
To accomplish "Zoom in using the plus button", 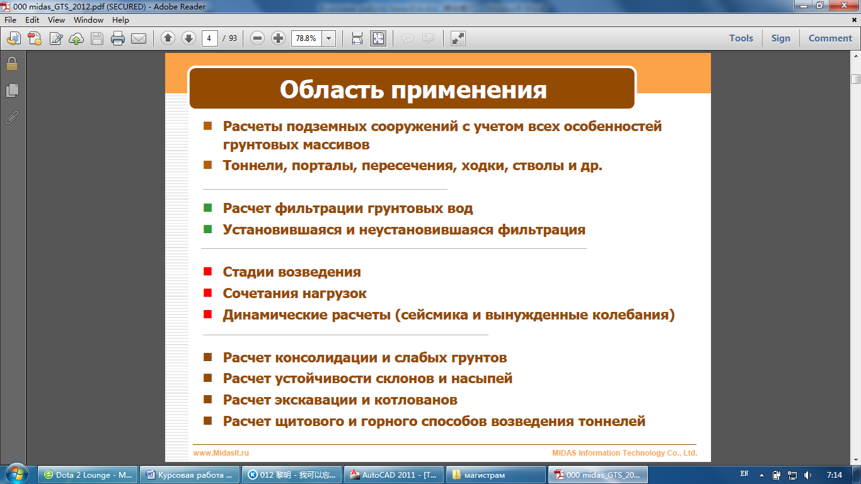I will (x=278, y=38).
